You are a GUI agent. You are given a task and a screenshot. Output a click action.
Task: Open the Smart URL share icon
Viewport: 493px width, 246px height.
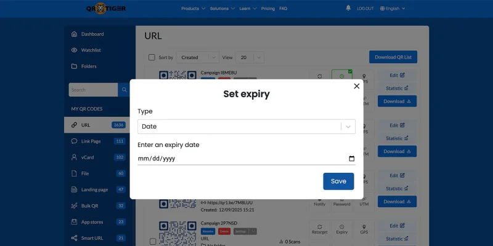[x=74, y=238]
